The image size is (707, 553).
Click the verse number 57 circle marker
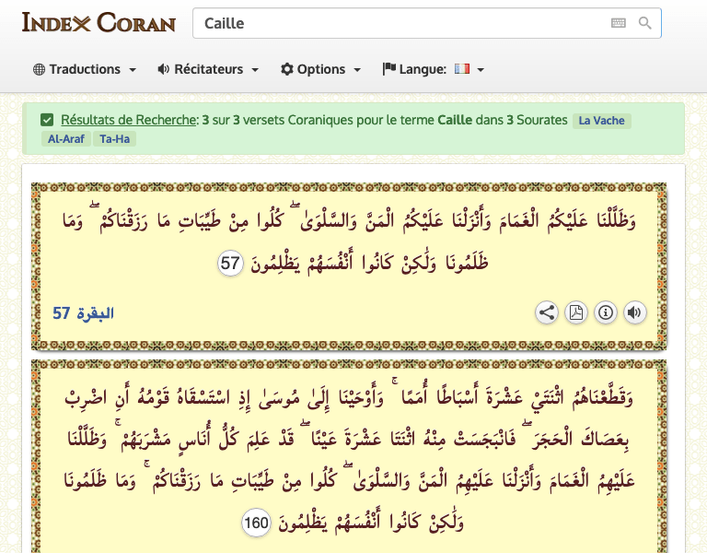coord(230,264)
